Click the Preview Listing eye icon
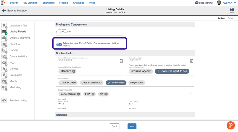Viewport: 238px width, 132px height. tap(4, 100)
